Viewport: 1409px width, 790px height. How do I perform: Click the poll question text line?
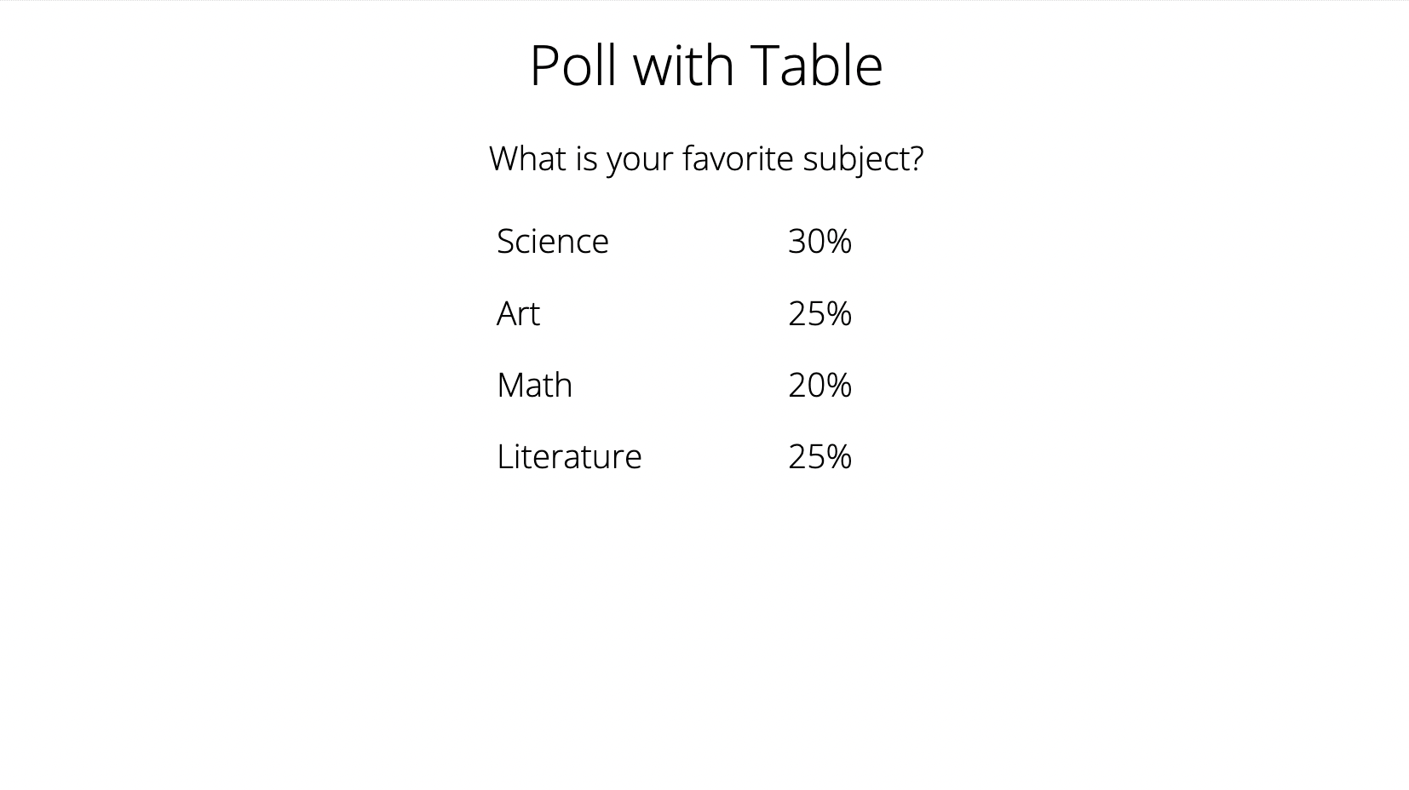[705, 159]
